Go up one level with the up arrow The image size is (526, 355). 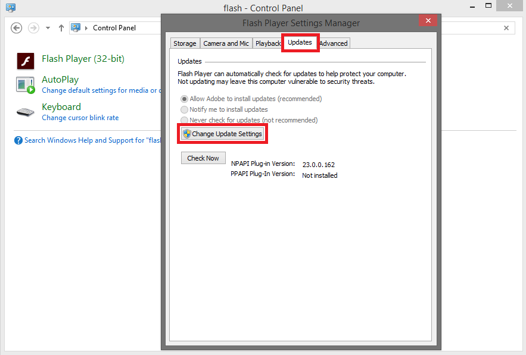coord(61,28)
